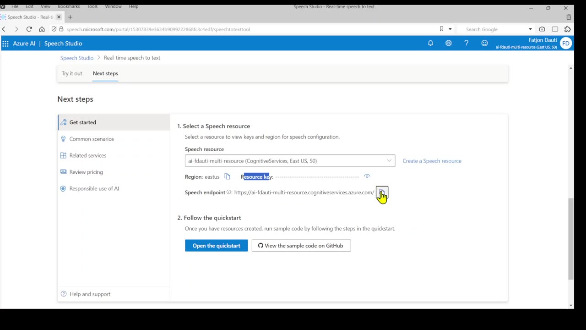Open the Speech Studio header title
Screen dimensions: 586x330
[63, 44]
